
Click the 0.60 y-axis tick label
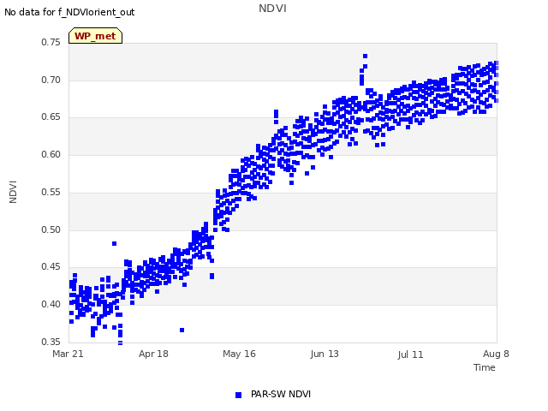pyautogui.click(x=51, y=154)
